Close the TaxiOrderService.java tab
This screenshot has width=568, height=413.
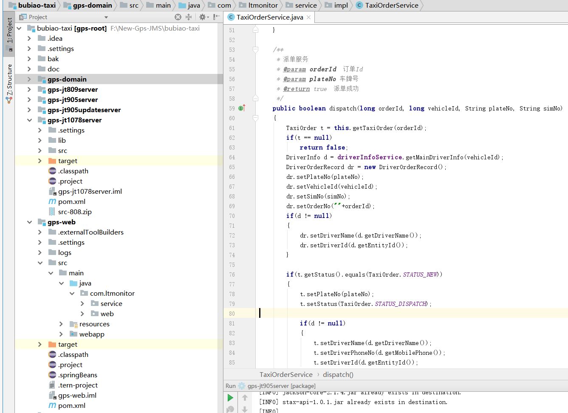tap(308, 17)
